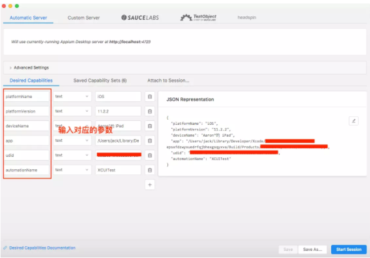Image resolution: width=370 pixels, height=258 pixels.
Task: Click the deviceName capability name field
Action: [x=26, y=126]
